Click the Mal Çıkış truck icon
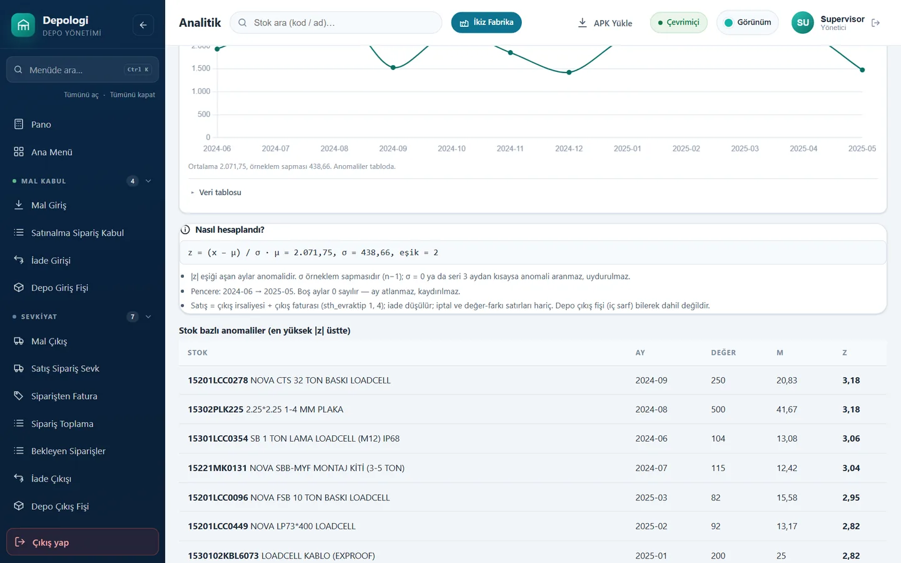The image size is (901, 563). [19, 341]
